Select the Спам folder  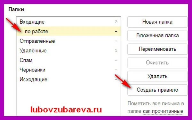coord(68,60)
